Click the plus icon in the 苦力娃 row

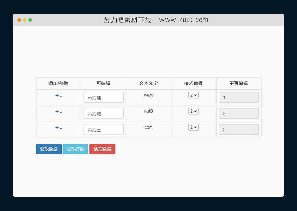[57, 96]
